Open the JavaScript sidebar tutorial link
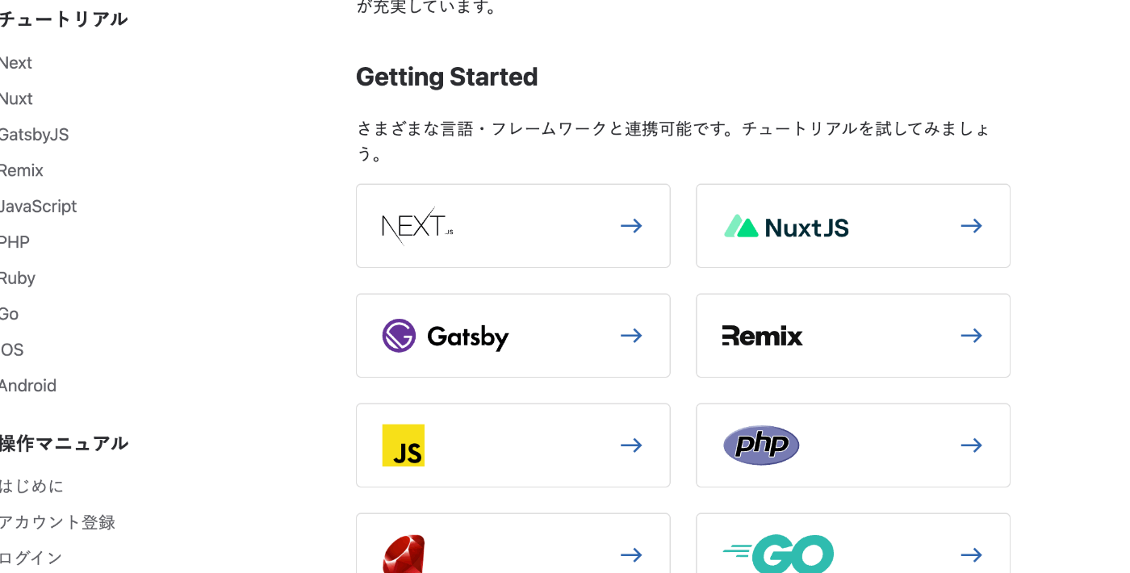 (38, 207)
